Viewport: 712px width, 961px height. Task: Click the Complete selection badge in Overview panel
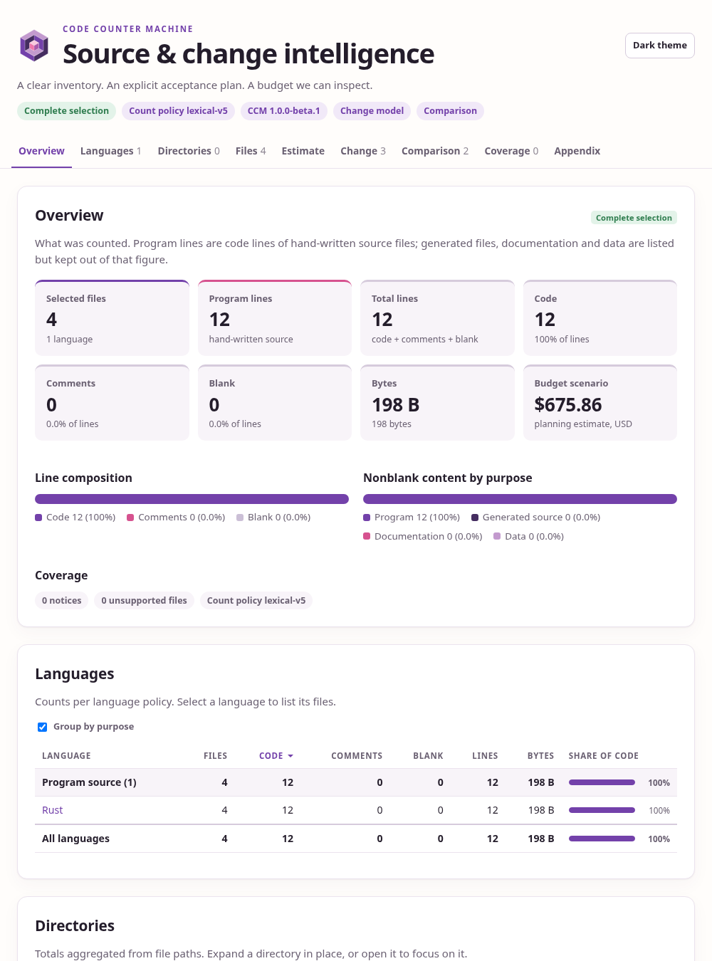[634, 218]
